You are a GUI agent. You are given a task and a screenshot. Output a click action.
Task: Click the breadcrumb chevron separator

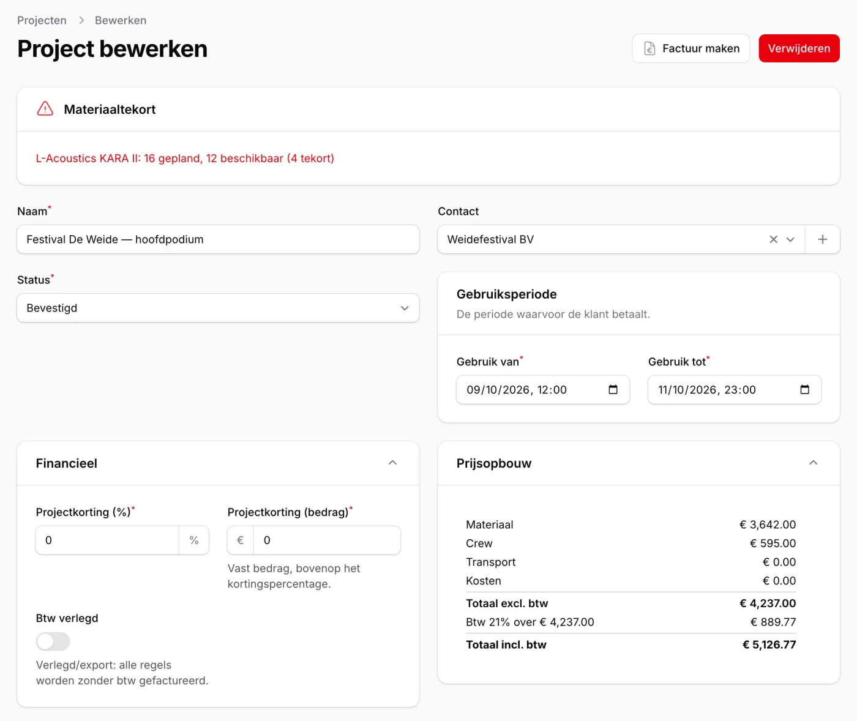point(81,20)
